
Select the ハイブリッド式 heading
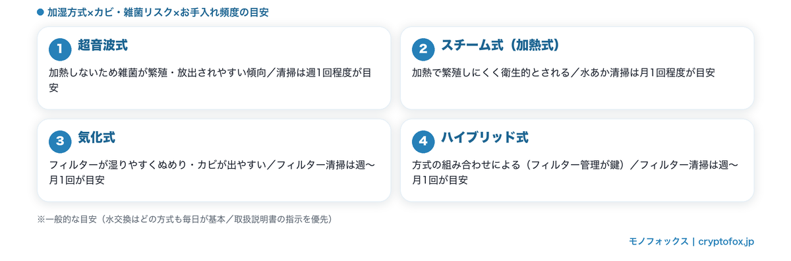(484, 138)
